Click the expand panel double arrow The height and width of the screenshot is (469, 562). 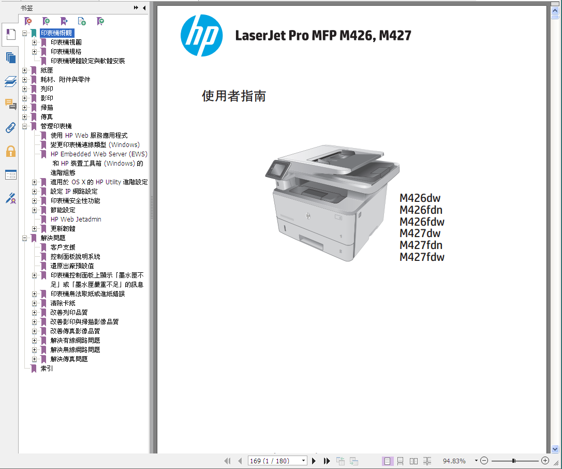pos(136,8)
